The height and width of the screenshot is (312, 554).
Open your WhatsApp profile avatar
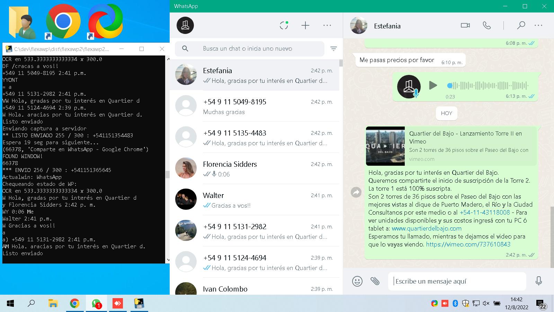[x=185, y=25]
